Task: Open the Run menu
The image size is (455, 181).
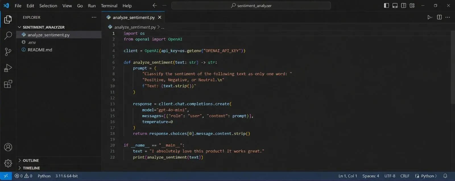Action: (92, 6)
